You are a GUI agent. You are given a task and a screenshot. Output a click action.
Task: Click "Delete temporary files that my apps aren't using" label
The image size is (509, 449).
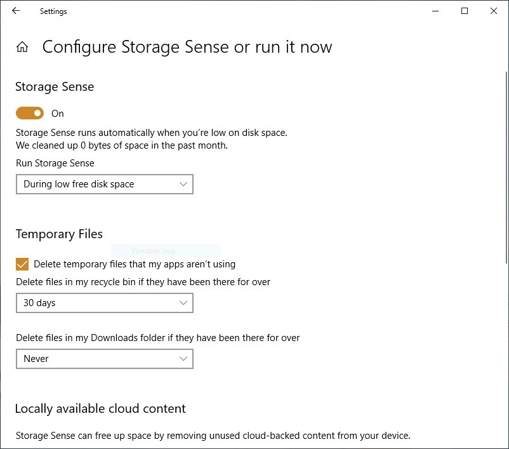(x=135, y=264)
